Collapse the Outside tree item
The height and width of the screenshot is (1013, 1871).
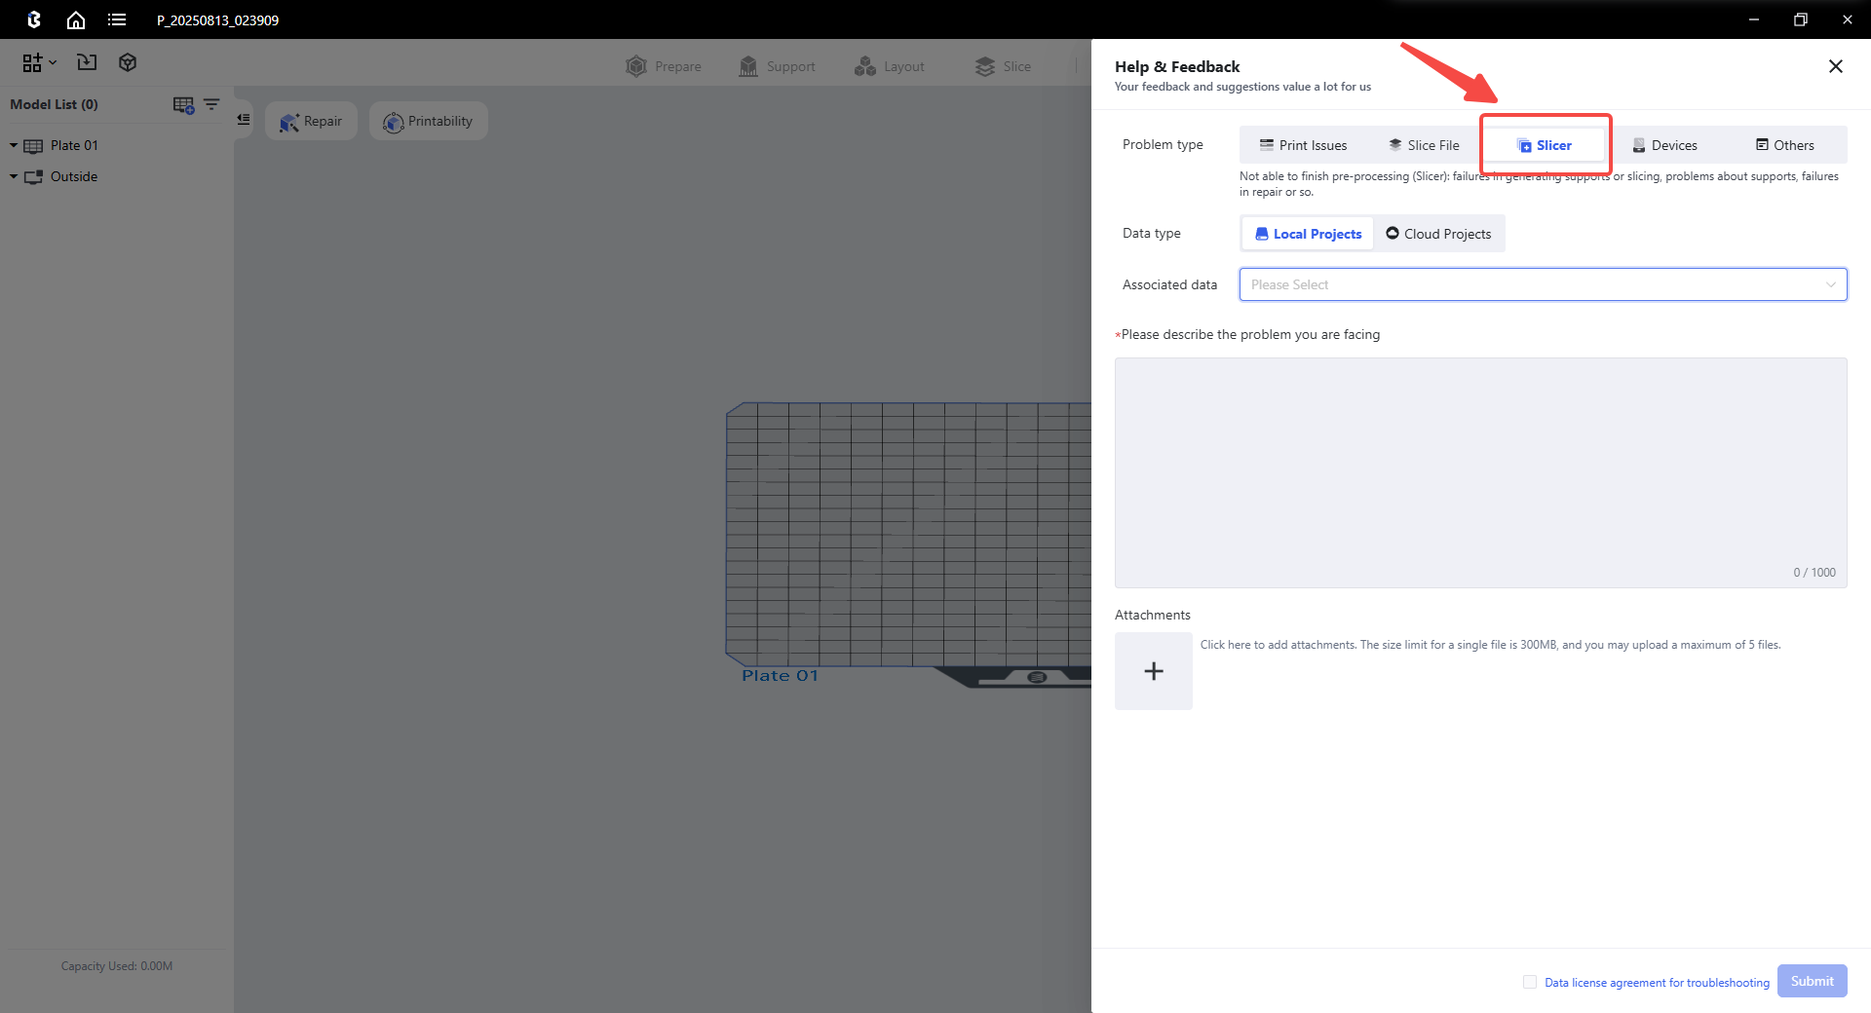click(14, 176)
